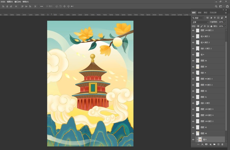Click the align right edges icon

click(11, 6)
